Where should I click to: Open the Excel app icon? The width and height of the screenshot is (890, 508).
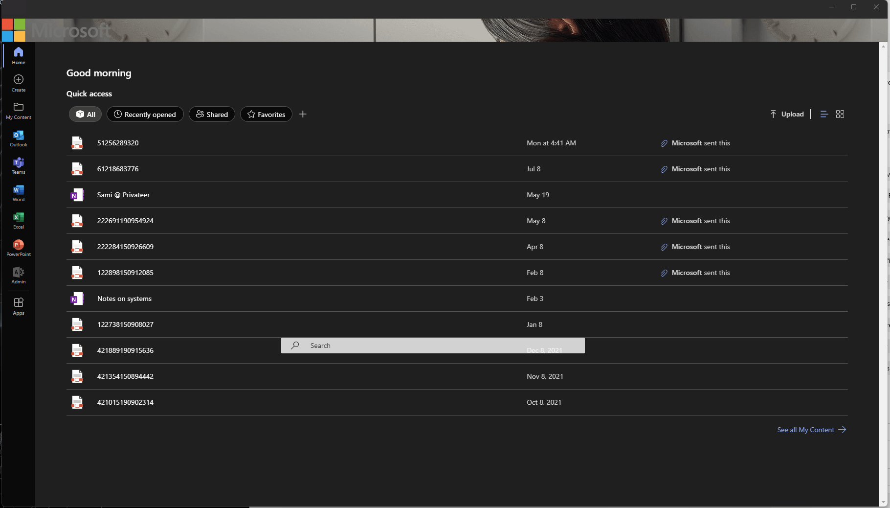19,220
